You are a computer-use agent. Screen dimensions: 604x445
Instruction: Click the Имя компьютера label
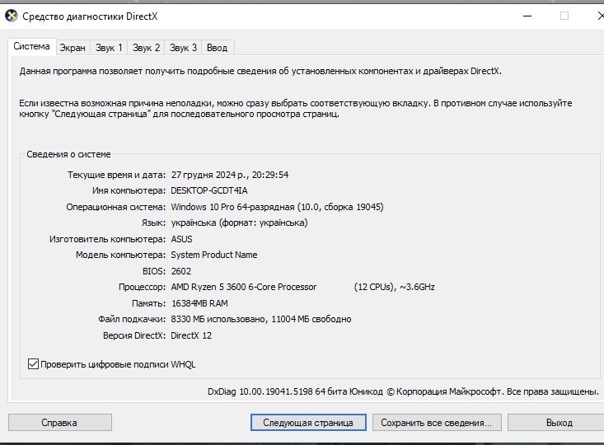(x=129, y=190)
